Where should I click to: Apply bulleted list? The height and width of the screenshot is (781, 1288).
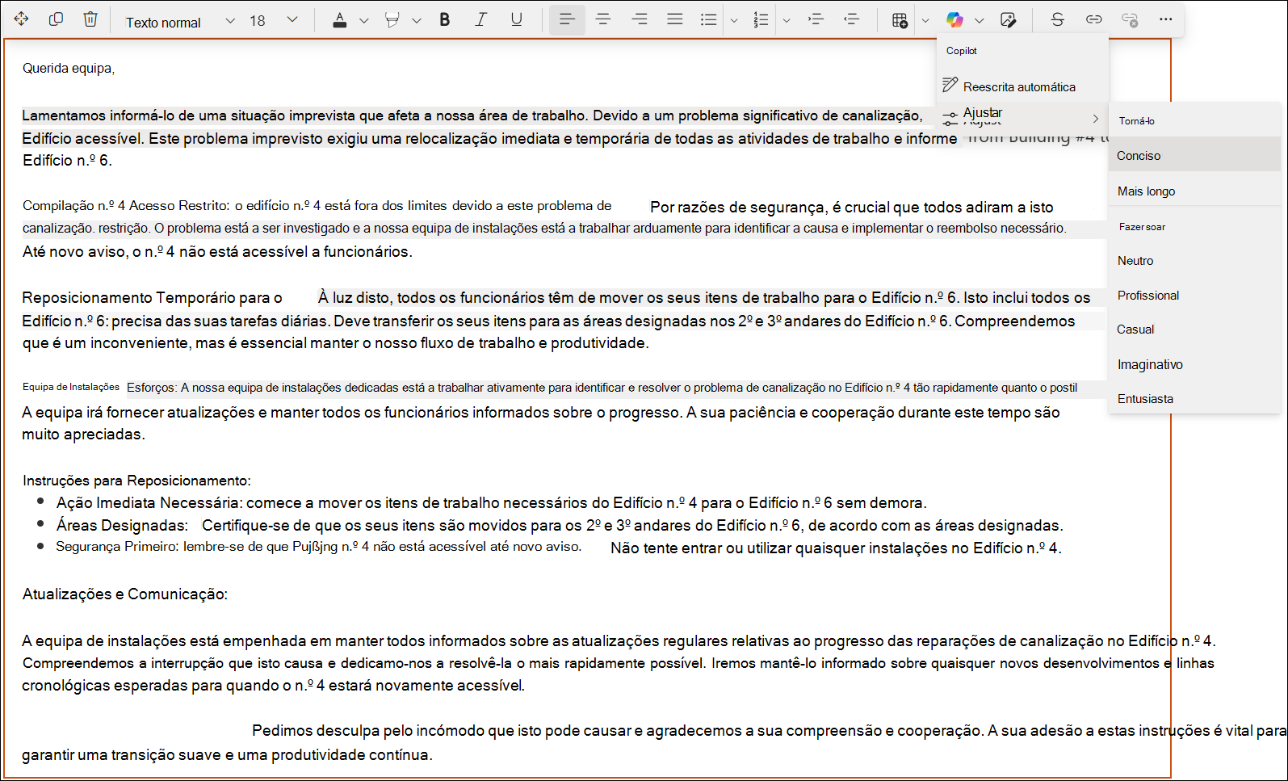(709, 20)
